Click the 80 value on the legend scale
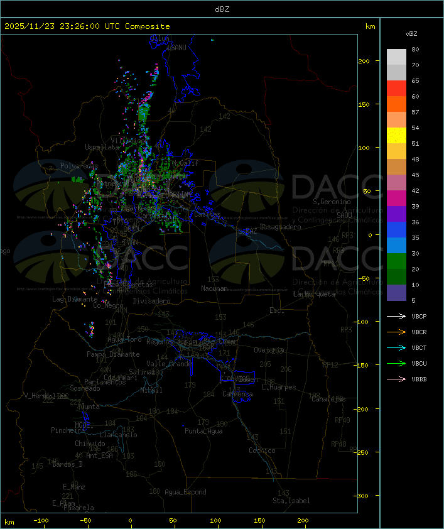Image resolution: width=444 pixels, height=529 pixels. (x=415, y=49)
